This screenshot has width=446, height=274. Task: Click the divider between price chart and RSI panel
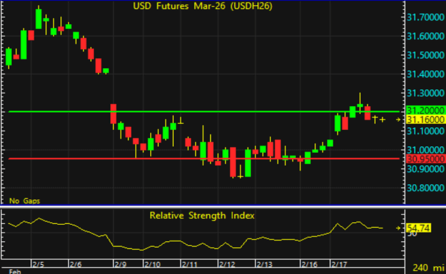click(197, 208)
